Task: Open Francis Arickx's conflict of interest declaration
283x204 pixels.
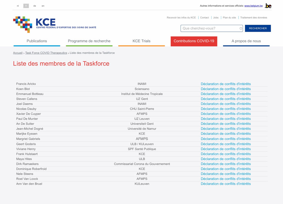Action: [226, 84]
